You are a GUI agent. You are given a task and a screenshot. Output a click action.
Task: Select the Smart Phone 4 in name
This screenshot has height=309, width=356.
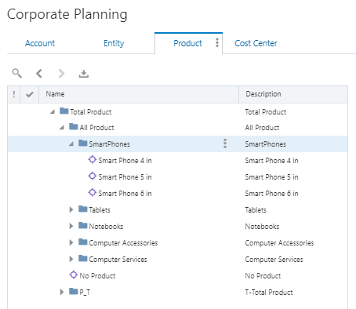coord(125,161)
